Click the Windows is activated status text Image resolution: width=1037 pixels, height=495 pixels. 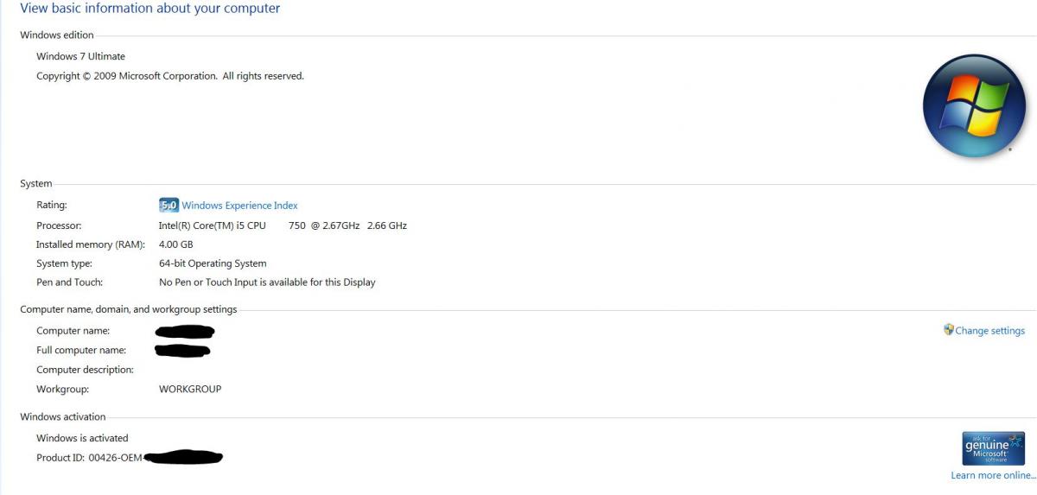[82, 438]
